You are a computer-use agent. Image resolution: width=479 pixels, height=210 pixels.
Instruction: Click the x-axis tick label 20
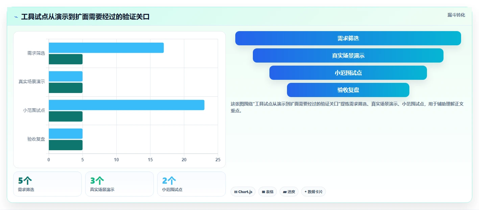tap(184, 160)
